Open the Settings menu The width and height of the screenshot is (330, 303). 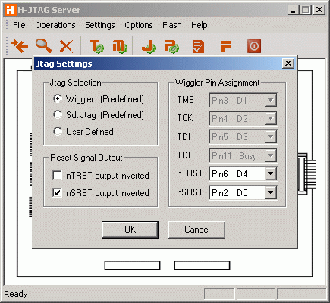pos(100,25)
